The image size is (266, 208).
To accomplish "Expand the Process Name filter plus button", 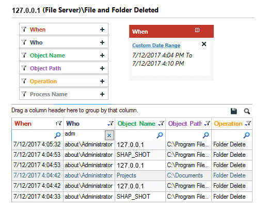I will pos(102,94).
